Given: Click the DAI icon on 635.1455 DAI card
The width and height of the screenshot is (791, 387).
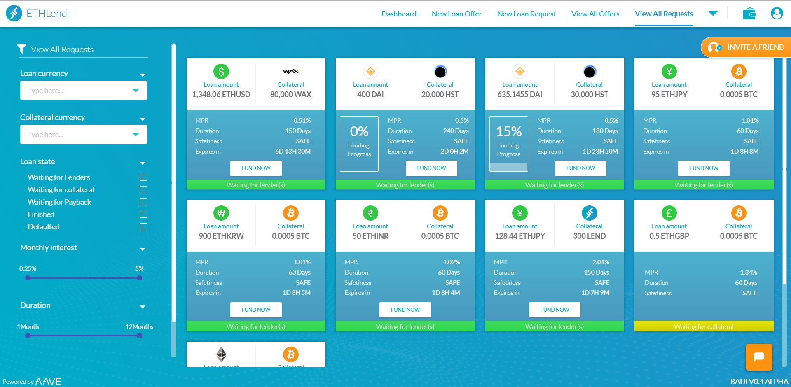Looking at the screenshot, I should click(x=520, y=72).
